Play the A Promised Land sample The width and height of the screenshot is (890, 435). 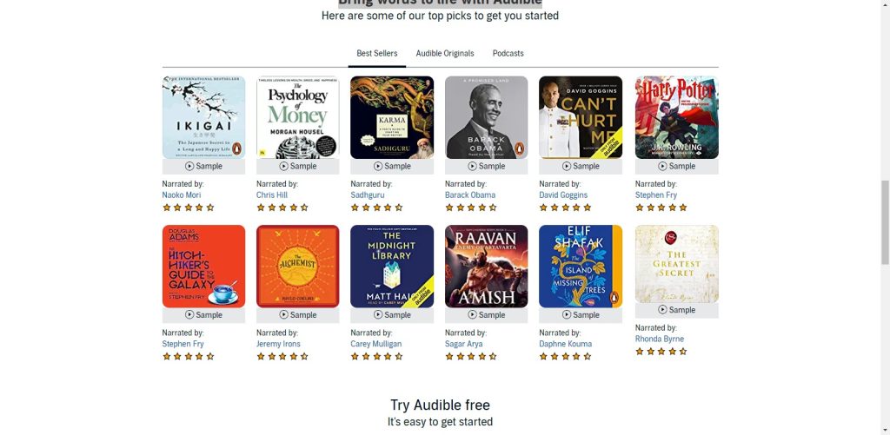[x=486, y=166]
